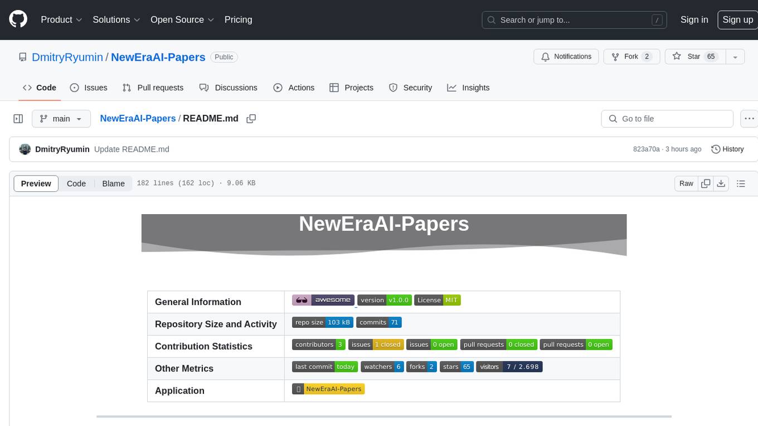Open the yellow NewEraAI-Papers application badge
Image resolution: width=758 pixels, height=426 pixels.
click(328, 389)
